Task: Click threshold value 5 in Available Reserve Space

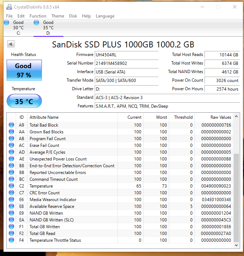Action: (x=191, y=206)
